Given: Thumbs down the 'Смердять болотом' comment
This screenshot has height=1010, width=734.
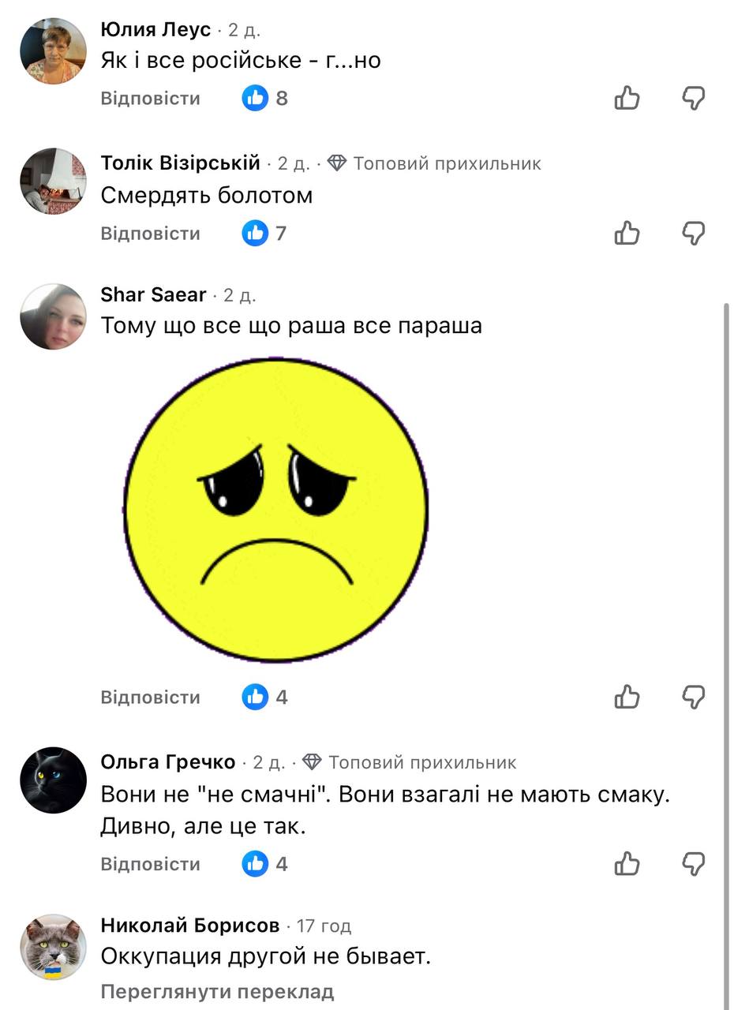Looking at the screenshot, I should click(x=693, y=234).
